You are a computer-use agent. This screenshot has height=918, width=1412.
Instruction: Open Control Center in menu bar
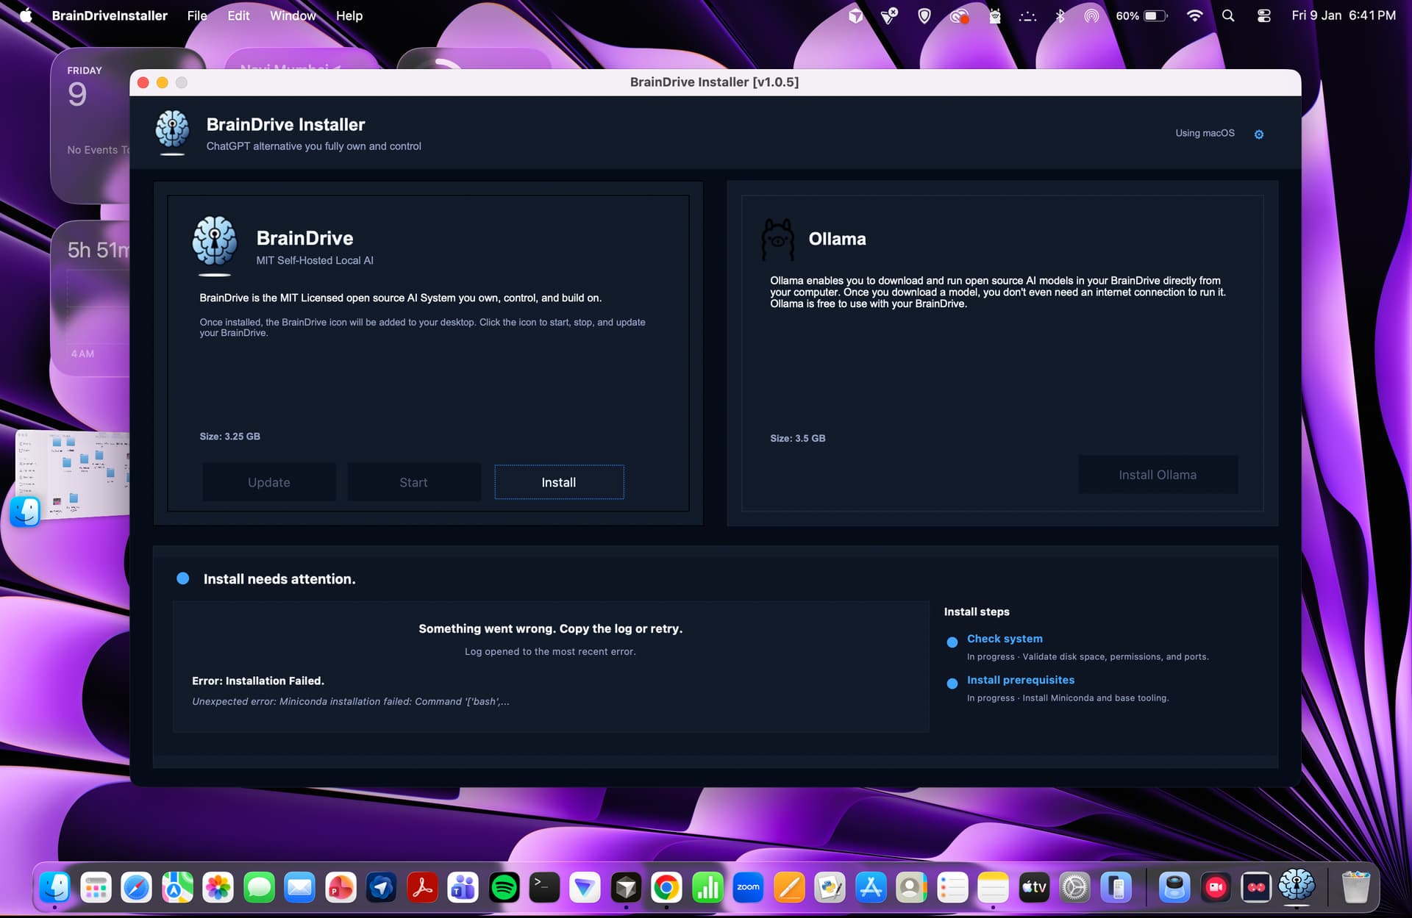(x=1263, y=15)
